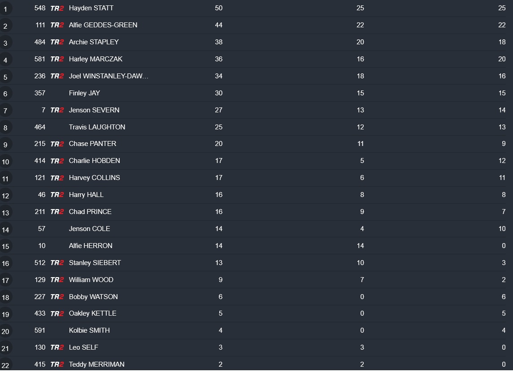Click the TR2 badge for Teddy MERRIMAN

(x=57, y=365)
